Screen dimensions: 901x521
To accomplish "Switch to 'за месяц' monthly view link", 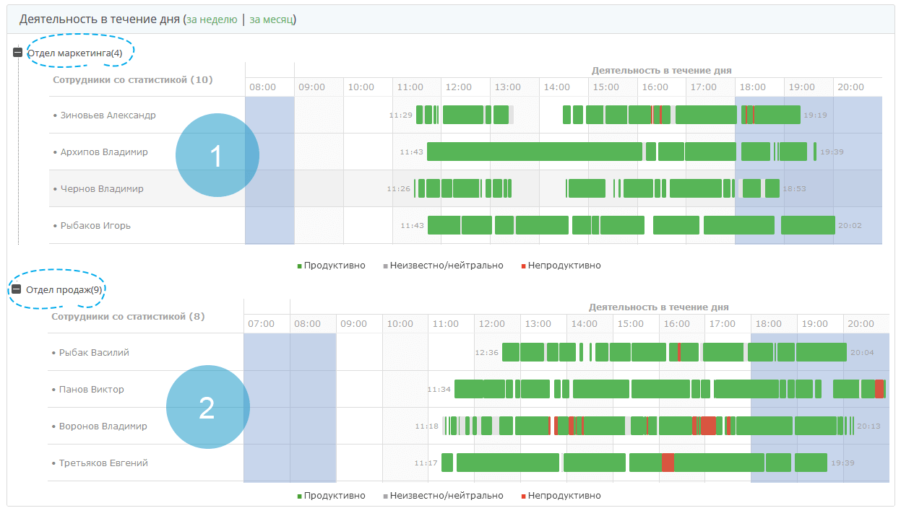I will (x=271, y=19).
